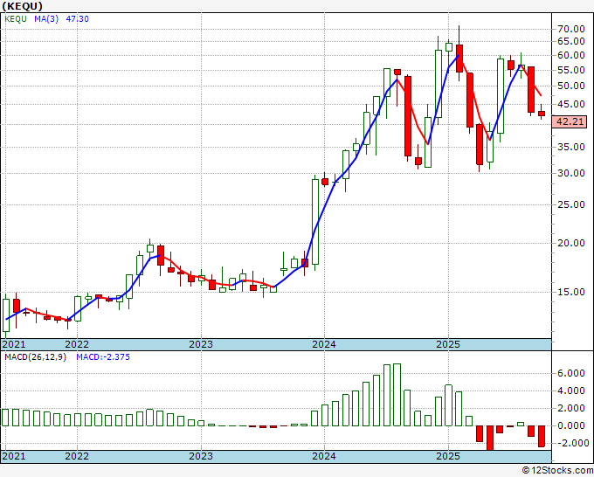
Task: Click the 6.000 MACD axis label
Action: [x=570, y=373]
